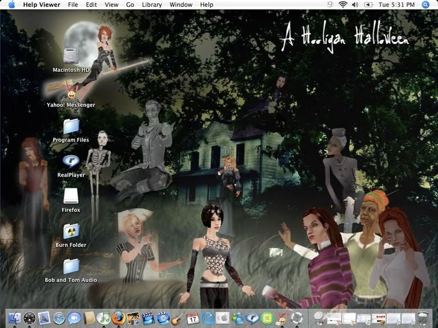Select the Firefox disk image icon
438x328 pixels.
71,196
